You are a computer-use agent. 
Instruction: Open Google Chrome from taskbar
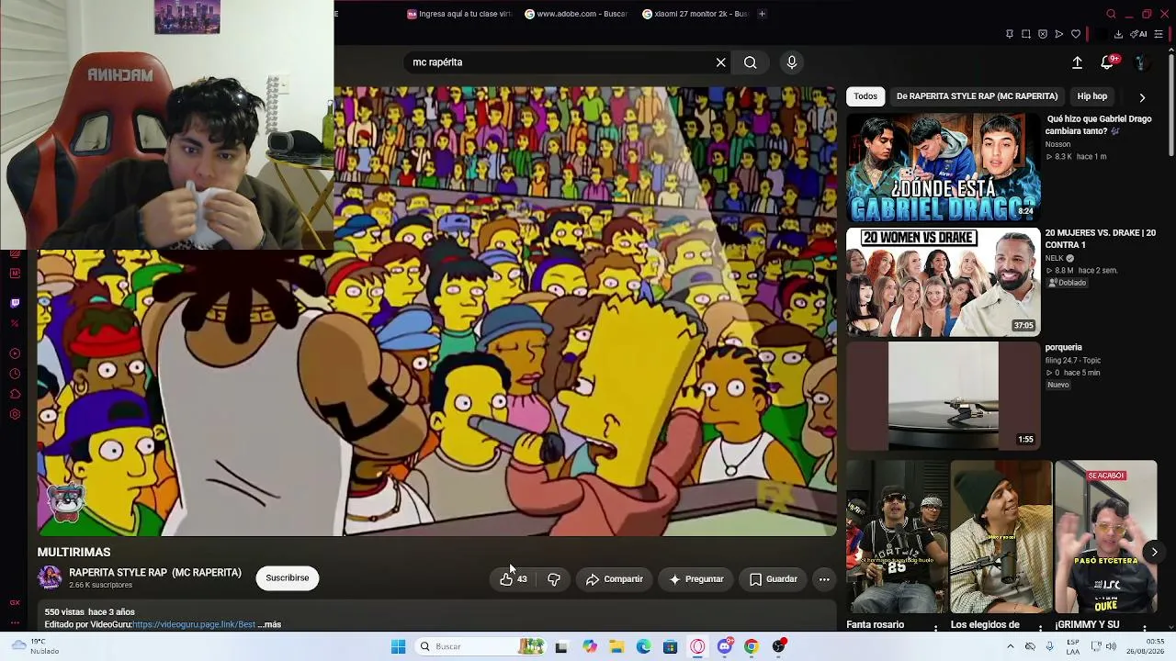coord(751,646)
